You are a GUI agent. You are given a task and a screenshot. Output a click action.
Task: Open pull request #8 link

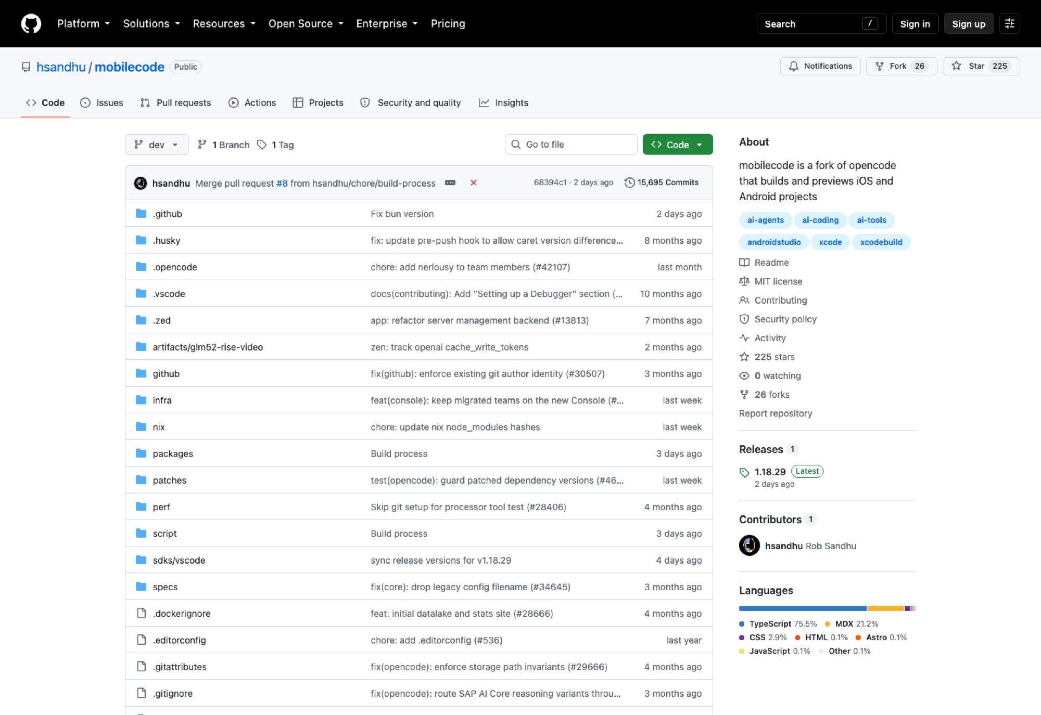click(x=282, y=183)
